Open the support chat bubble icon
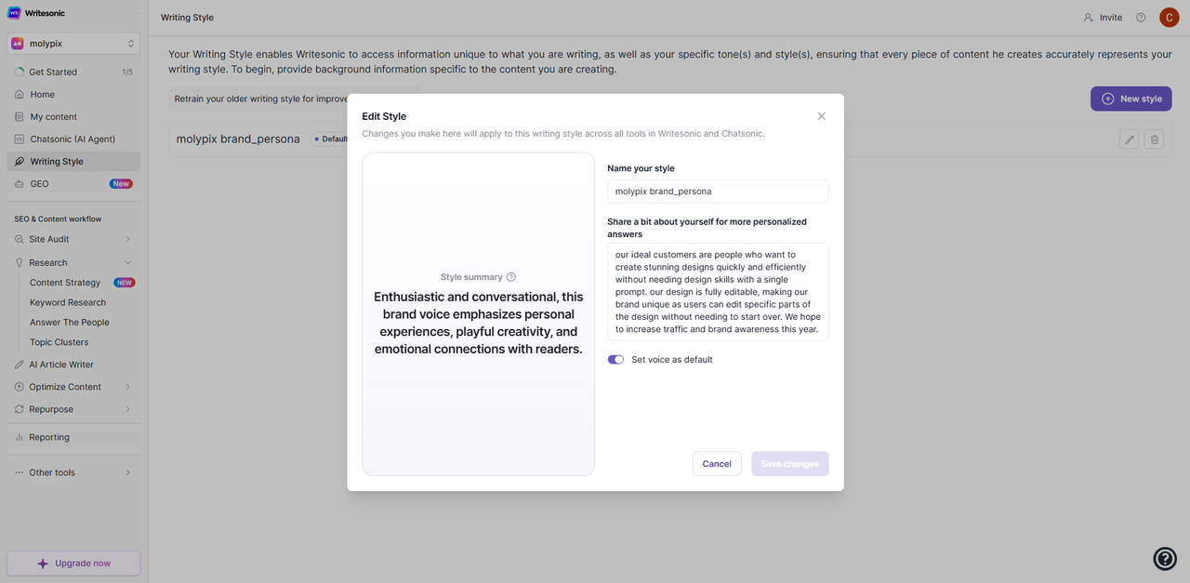Image resolution: width=1190 pixels, height=583 pixels. [1165, 558]
